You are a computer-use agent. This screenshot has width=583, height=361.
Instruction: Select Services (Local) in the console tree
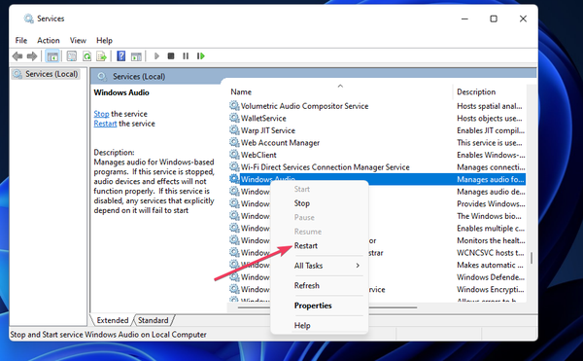coord(46,74)
